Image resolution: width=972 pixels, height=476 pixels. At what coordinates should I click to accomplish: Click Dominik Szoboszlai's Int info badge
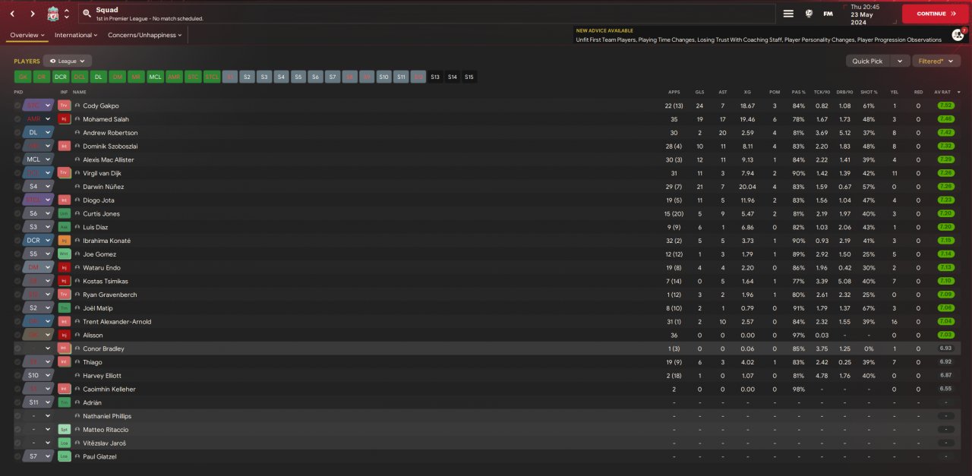pos(65,146)
